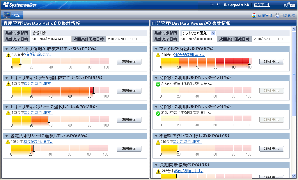Click green check icon for 時間外 パターン1
The image size is (298, 180).
pyautogui.click(x=158, y=84)
